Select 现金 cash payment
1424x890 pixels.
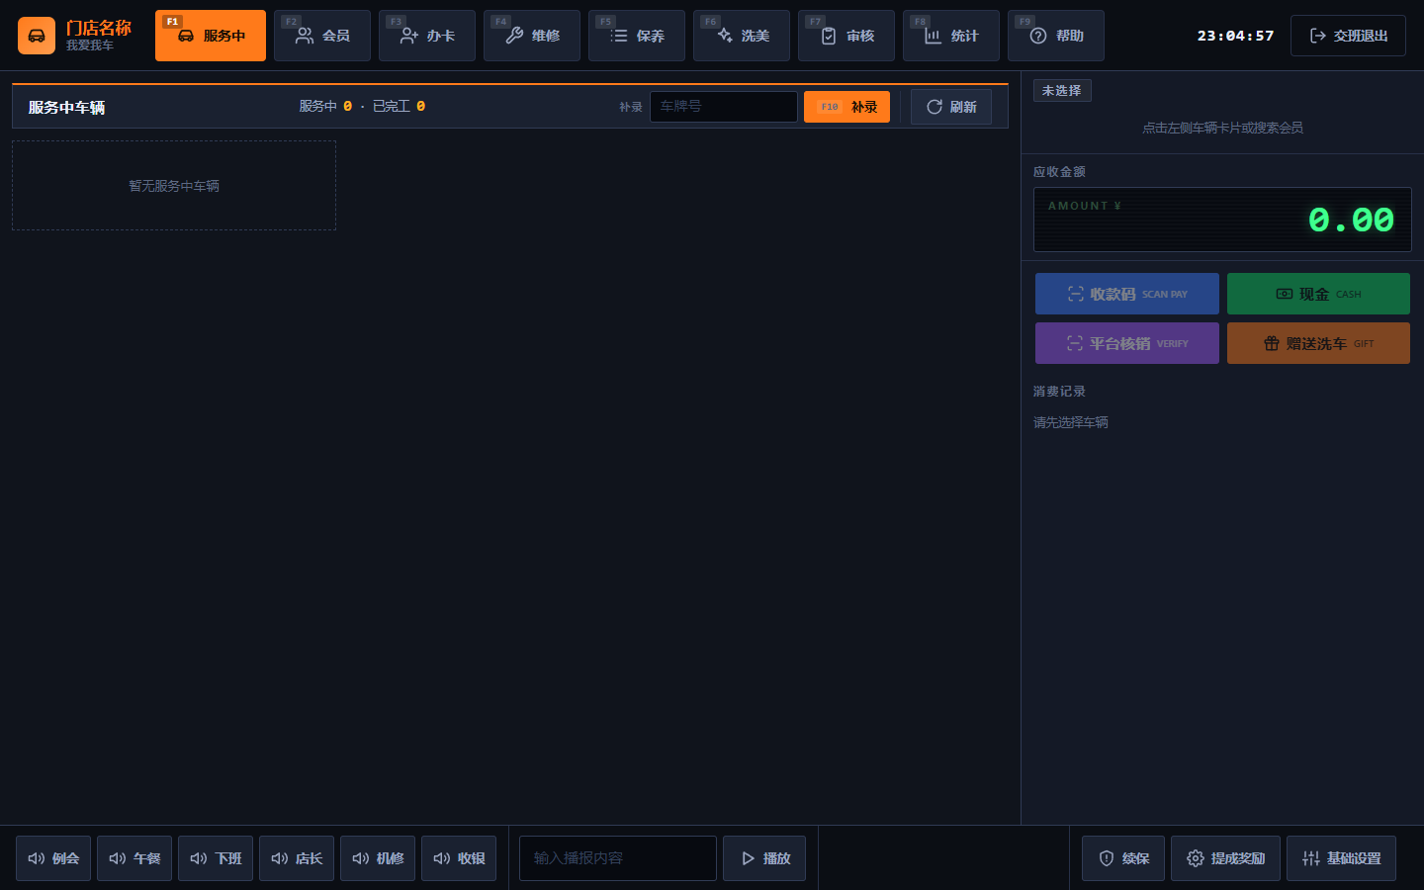(1318, 294)
